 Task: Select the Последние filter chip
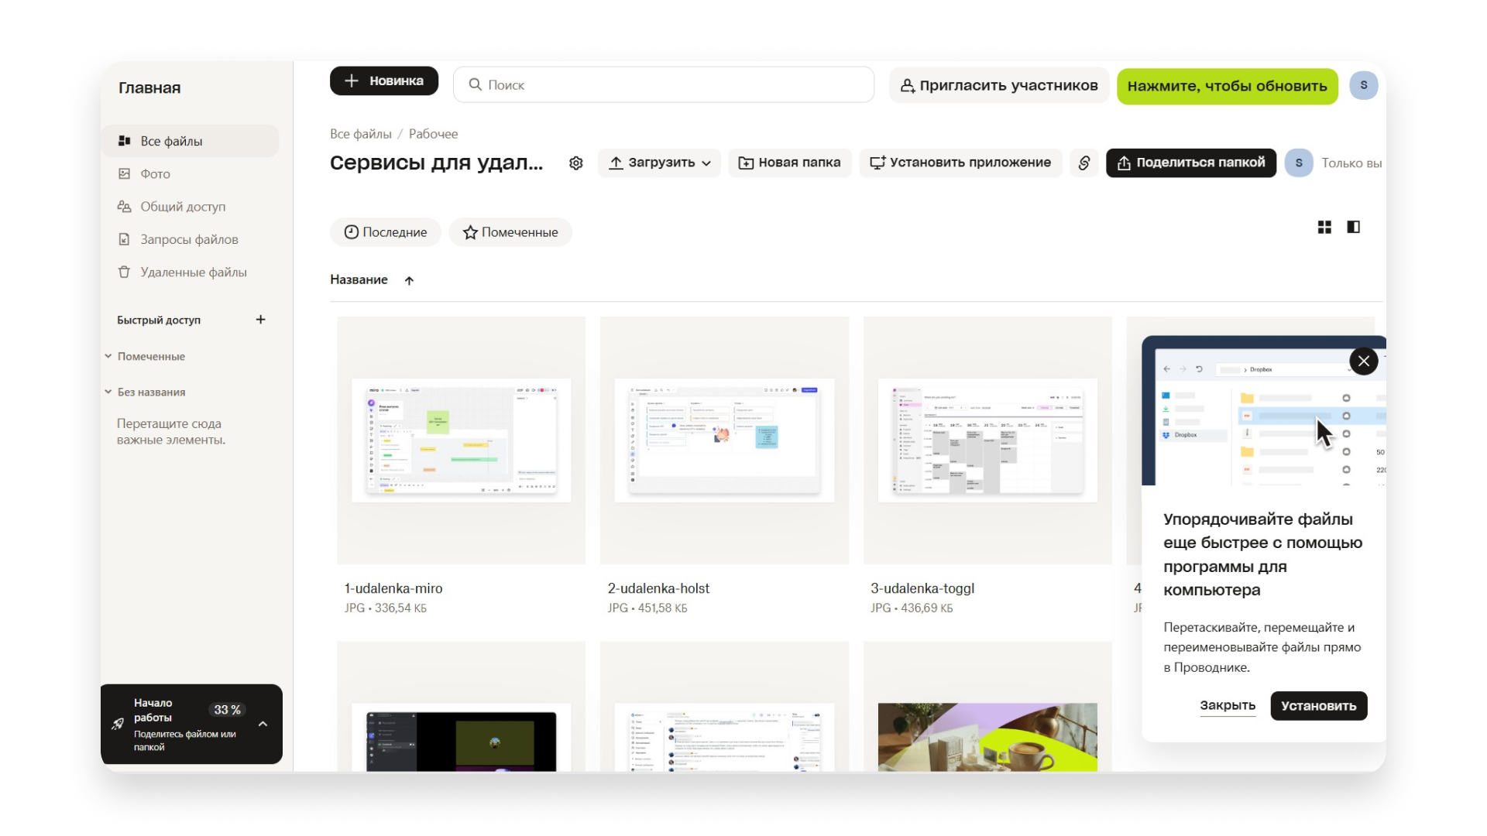(x=385, y=232)
